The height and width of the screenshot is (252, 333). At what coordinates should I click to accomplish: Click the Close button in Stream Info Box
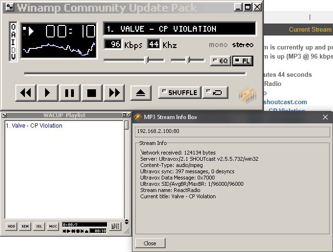(150, 243)
